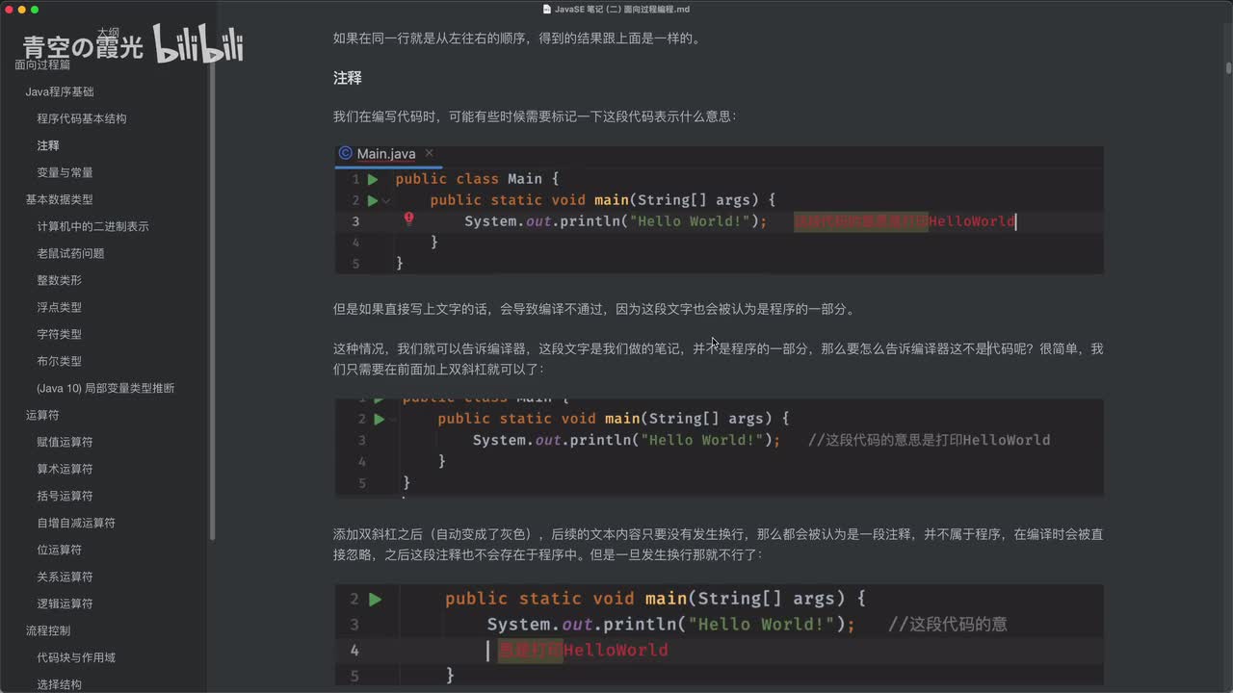This screenshot has height=693, width=1233.
Task: Click the fold chevron beside line 2 of the first code block
Action: tap(386, 200)
